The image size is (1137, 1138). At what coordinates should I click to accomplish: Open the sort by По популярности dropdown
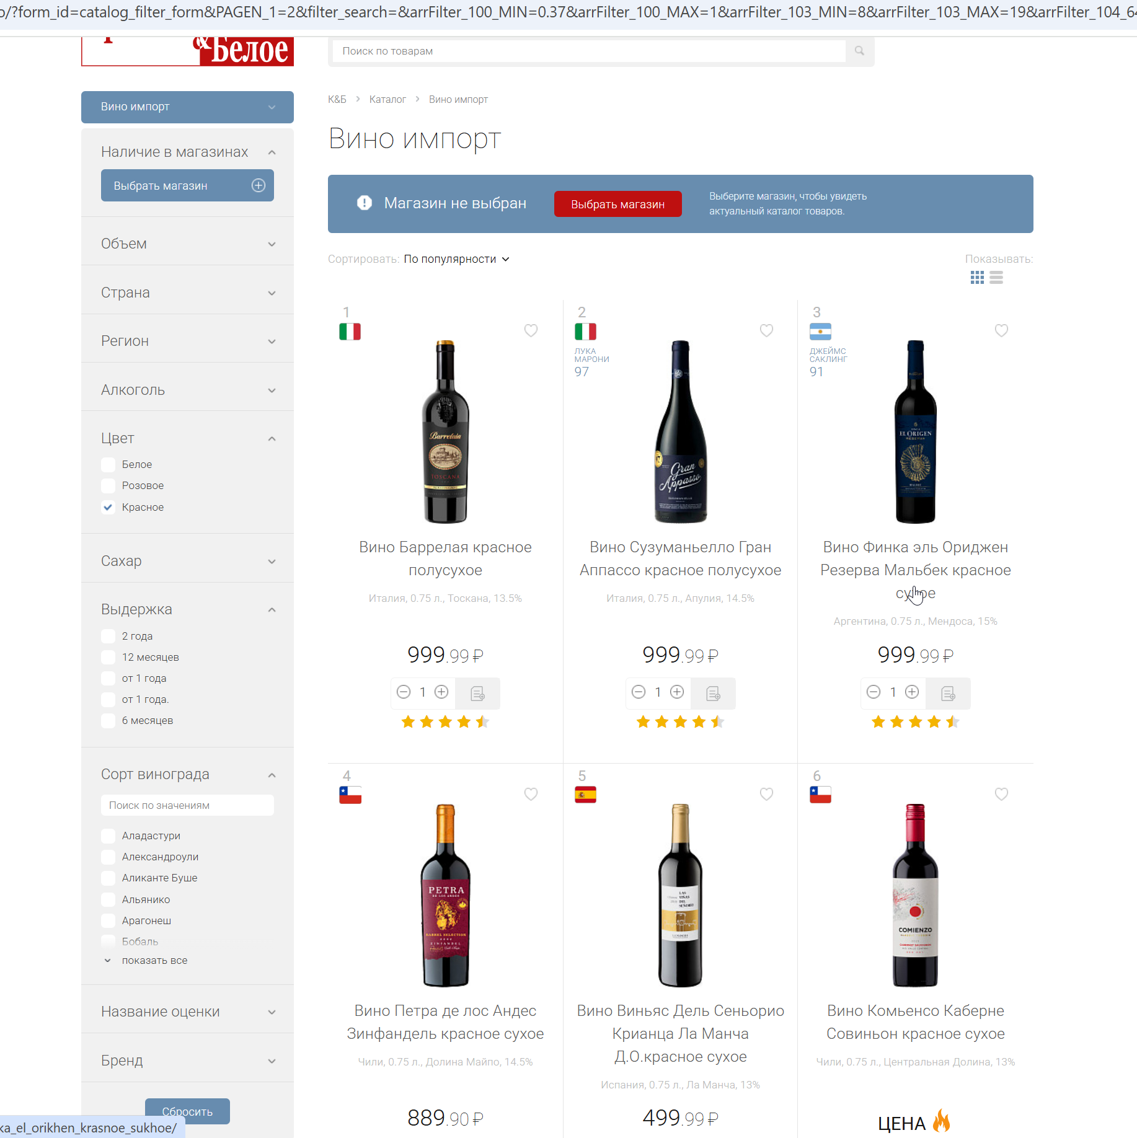click(456, 259)
